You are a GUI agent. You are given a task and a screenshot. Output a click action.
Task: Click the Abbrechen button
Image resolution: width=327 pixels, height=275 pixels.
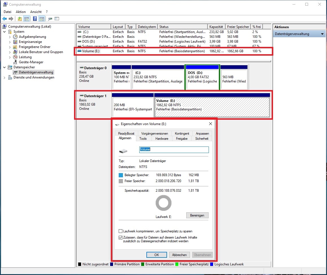(179, 255)
